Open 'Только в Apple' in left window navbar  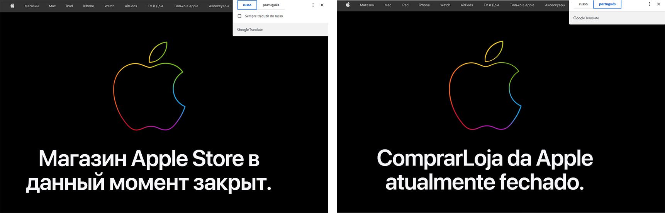pyautogui.click(x=186, y=6)
